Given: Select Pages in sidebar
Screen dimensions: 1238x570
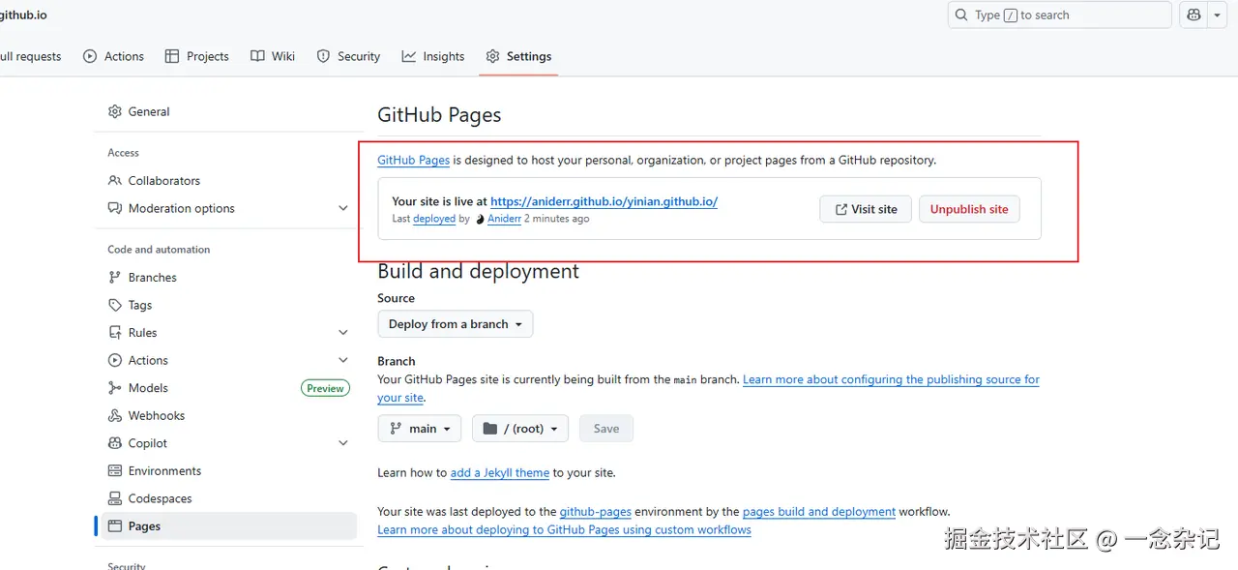Looking at the screenshot, I should coord(228,526).
